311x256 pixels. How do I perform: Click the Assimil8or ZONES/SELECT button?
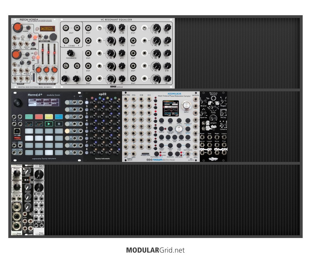pyautogui.click(x=188, y=129)
